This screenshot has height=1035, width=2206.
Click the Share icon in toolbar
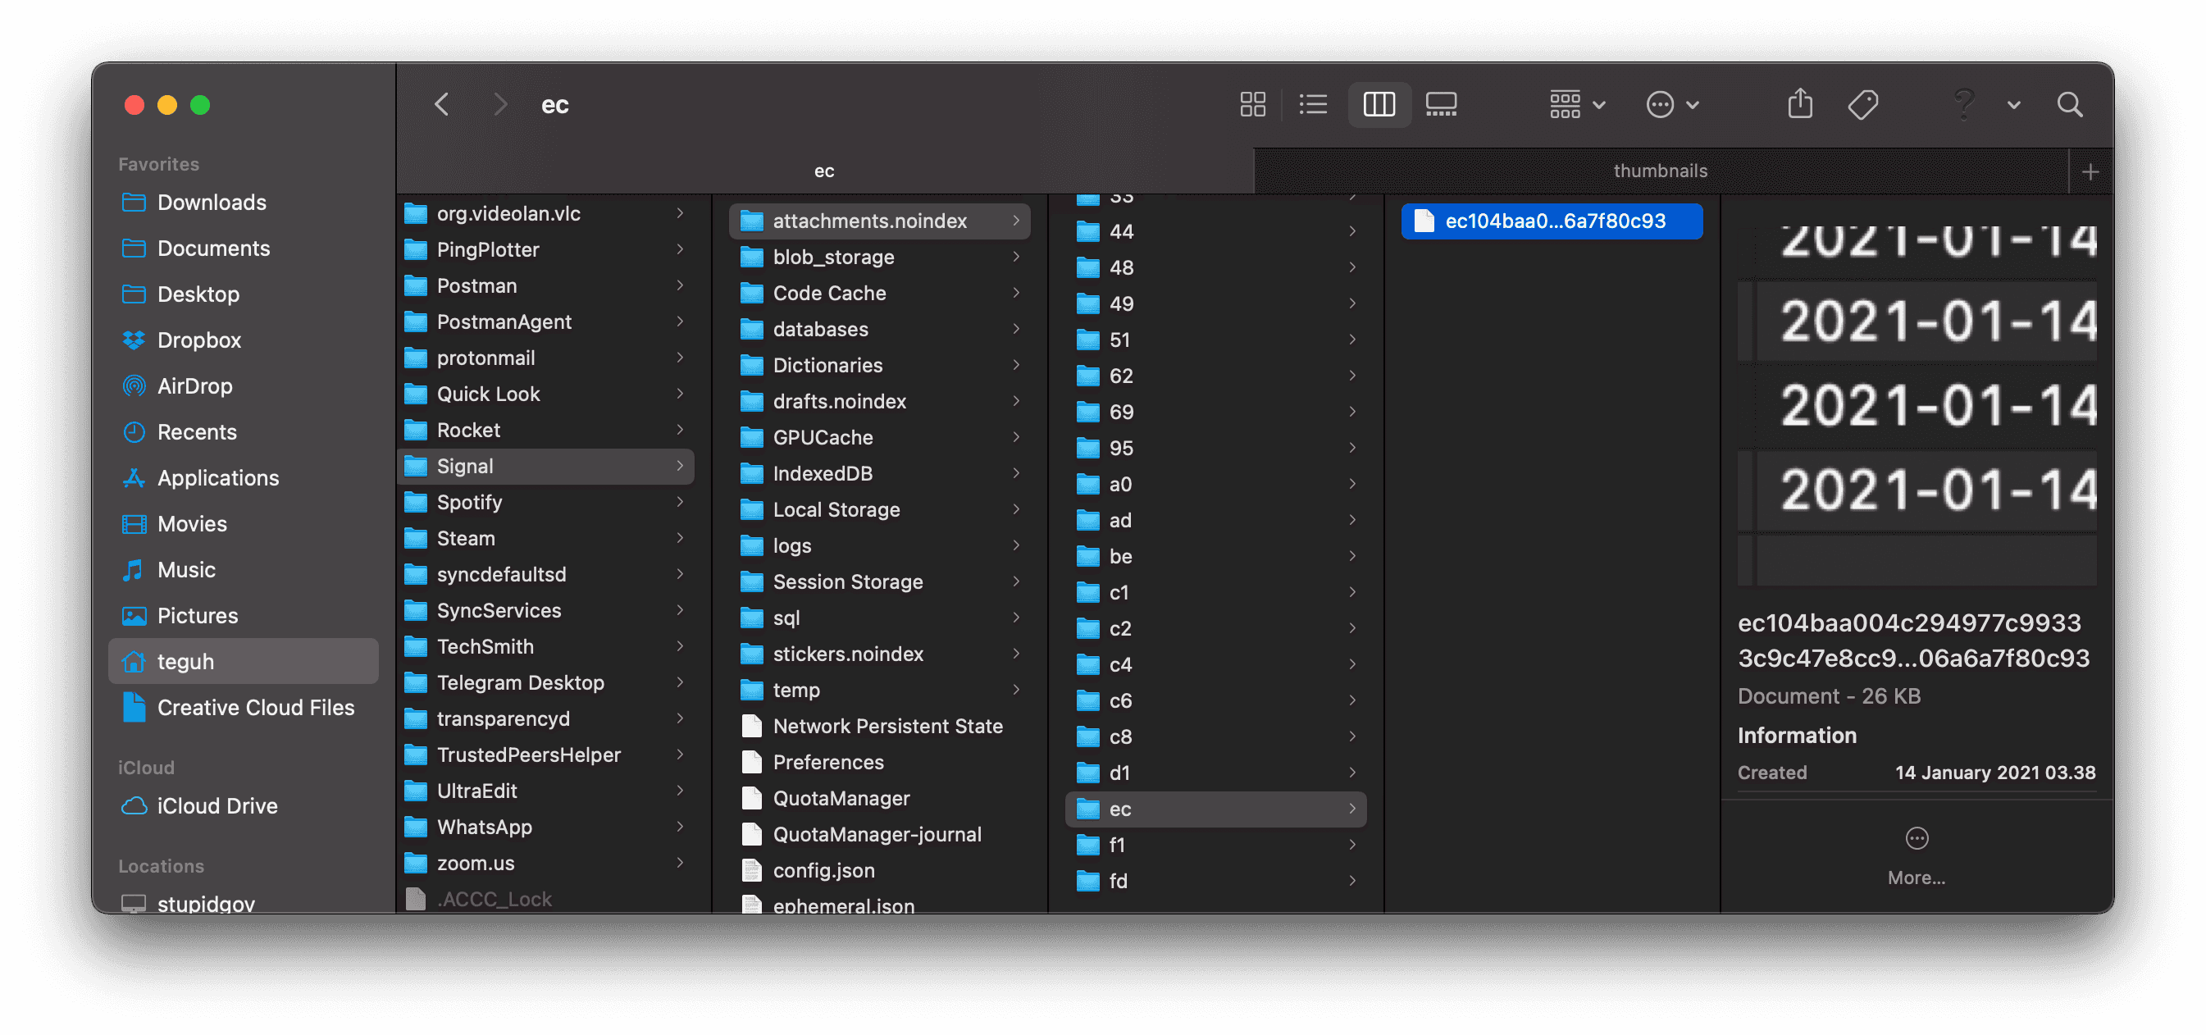tap(1800, 104)
